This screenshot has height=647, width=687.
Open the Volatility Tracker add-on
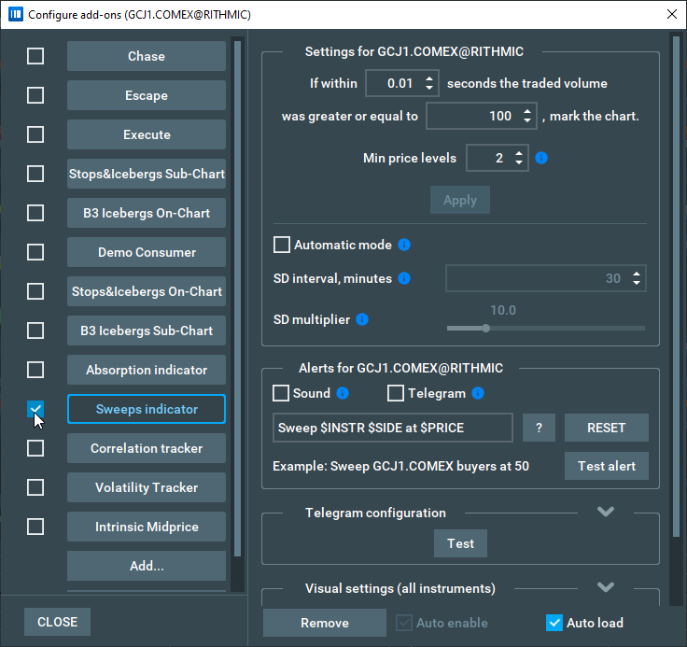point(147,487)
